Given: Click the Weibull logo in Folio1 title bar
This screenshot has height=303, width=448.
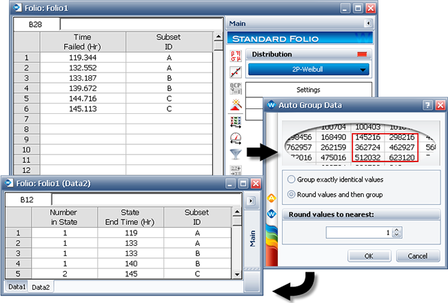Looking at the screenshot, I should [x=17, y=8].
